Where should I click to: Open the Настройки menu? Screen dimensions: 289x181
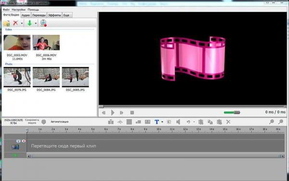pos(19,10)
